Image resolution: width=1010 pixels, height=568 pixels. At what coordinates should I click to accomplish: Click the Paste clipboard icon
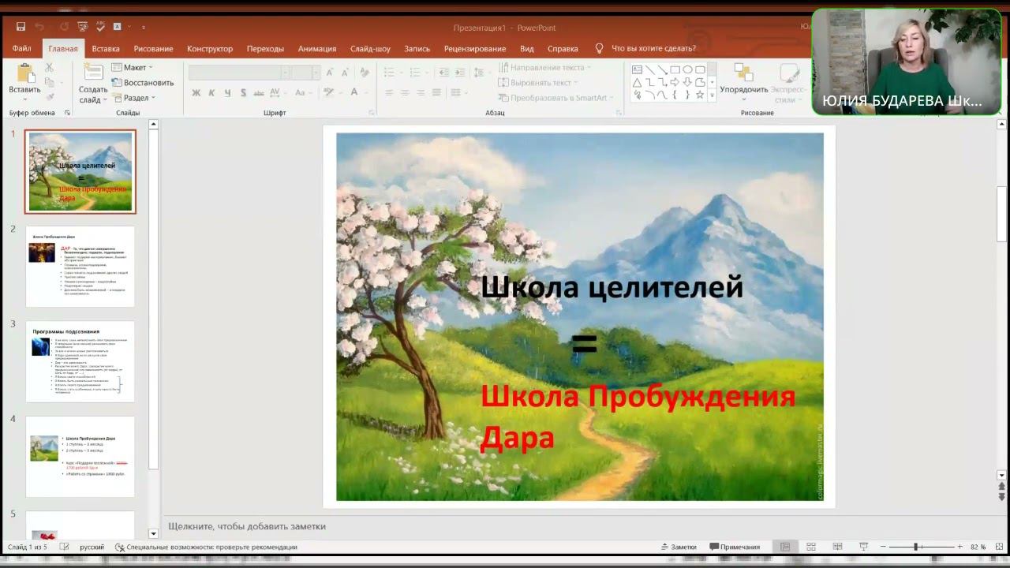click(x=24, y=73)
